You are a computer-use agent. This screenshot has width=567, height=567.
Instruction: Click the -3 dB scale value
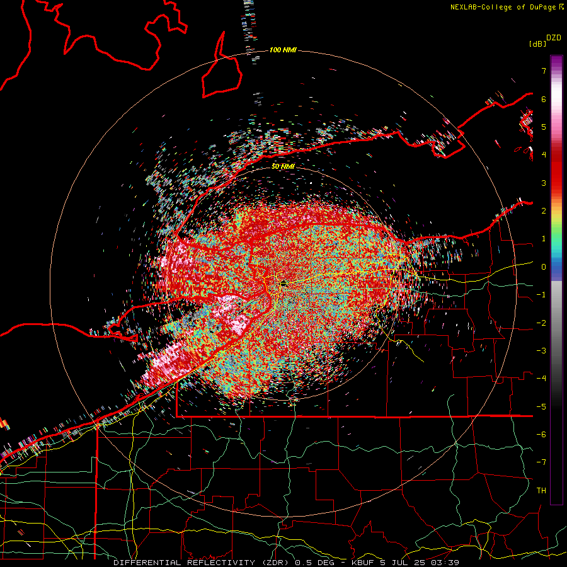click(541, 351)
